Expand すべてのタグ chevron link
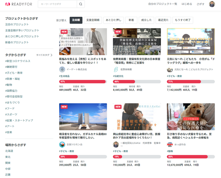Screen dimensions: 221x178 [x=51, y=55]
